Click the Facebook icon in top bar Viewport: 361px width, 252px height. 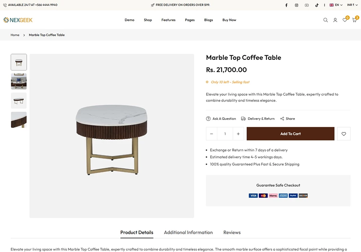pyautogui.click(x=286, y=5)
